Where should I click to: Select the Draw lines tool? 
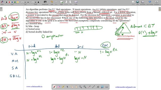click(94, 87)
